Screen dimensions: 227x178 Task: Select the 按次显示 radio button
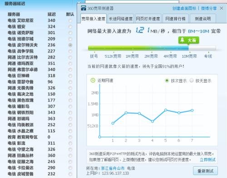pos(167,80)
